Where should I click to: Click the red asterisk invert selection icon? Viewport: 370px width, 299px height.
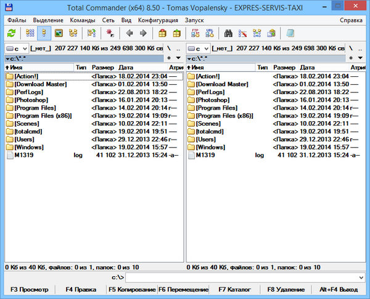(x=110, y=33)
